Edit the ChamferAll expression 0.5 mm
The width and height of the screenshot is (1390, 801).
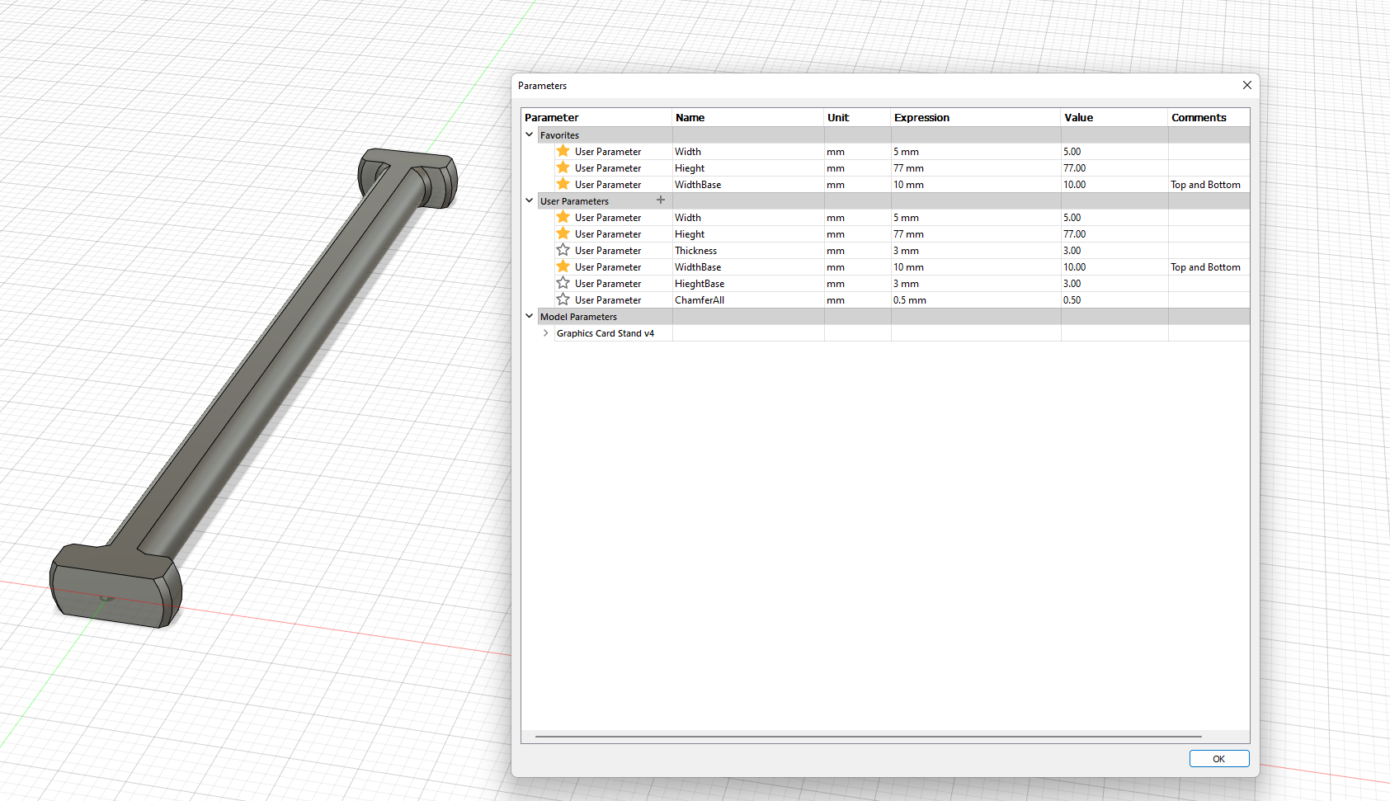976,300
